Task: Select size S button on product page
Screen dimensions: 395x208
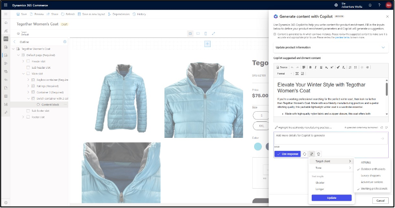Action: pyautogui.click(x=261, y=115)
